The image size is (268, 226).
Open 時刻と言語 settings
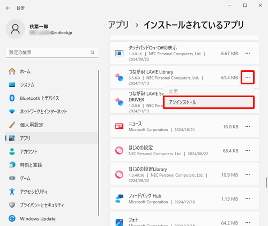pyautogui.click(x=52, y=165)
